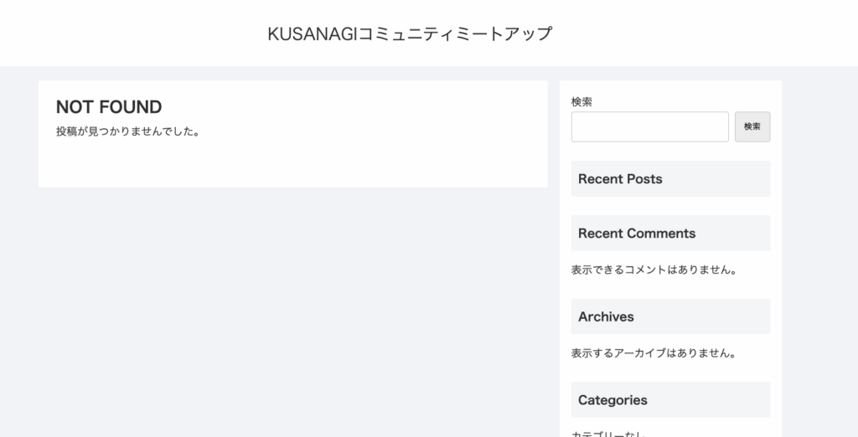Click the Categories widget heading
The width and height of the screenshot is (858, 437).
[612, 400]
